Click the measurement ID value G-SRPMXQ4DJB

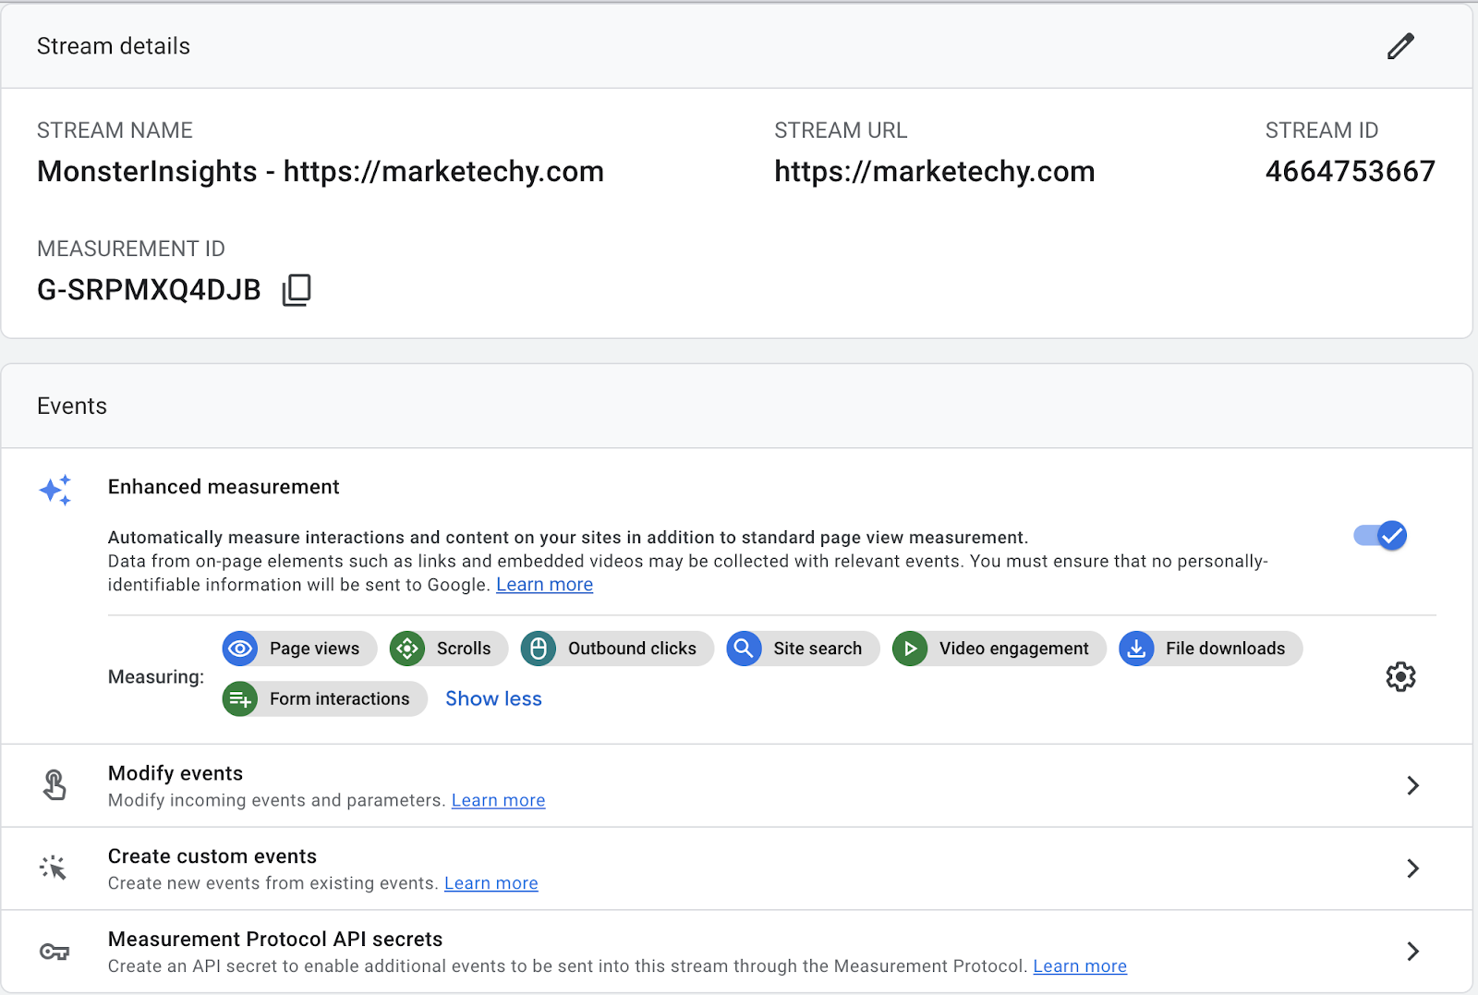pos(149,290)
